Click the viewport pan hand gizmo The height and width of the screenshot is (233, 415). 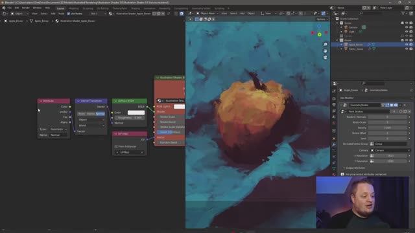pyautogui.click(x=326, y=50)
